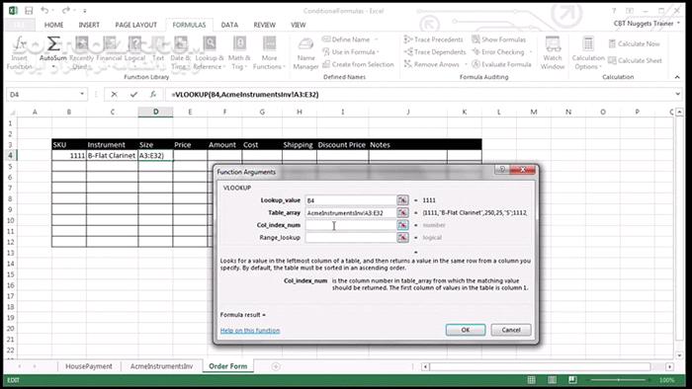Click Remove Arrows
Viewport: 692px width, 389px height.
coord(432,64)
